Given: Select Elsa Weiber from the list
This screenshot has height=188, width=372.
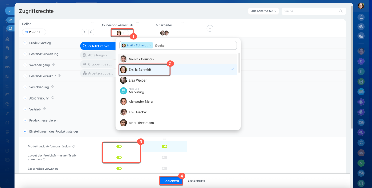Looking at the screenshot, I should pos(178,80).
